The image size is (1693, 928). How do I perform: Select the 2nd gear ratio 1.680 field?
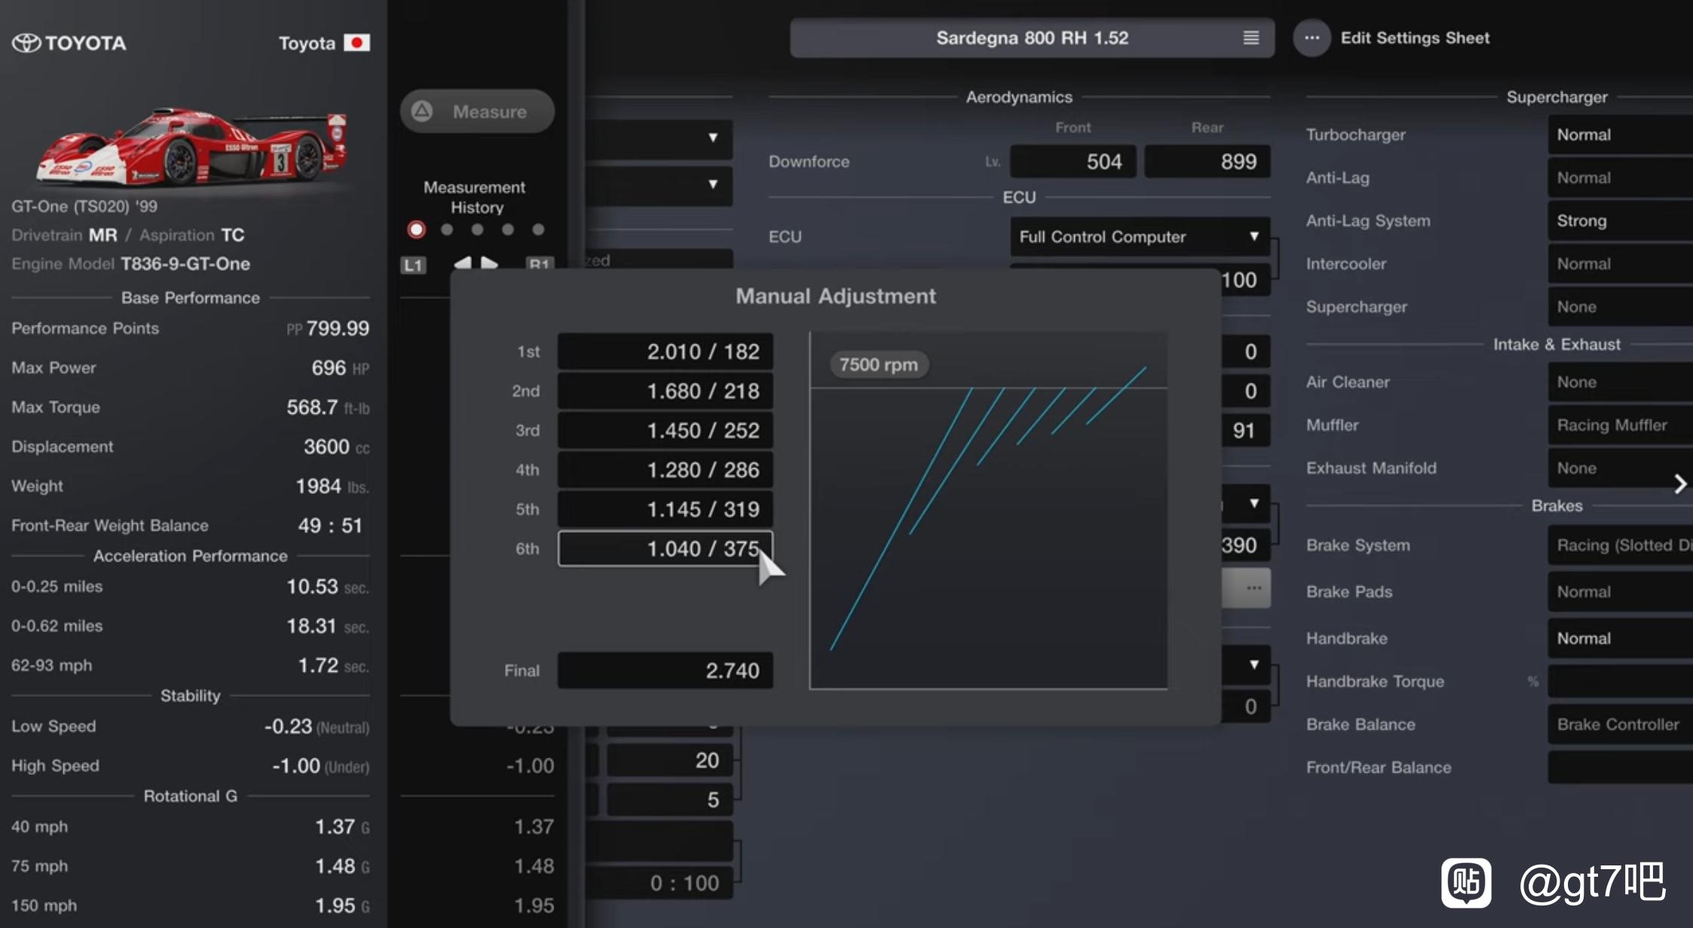(665, 390)
